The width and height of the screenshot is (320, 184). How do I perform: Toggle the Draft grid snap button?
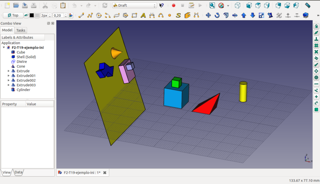pos(316,109)
